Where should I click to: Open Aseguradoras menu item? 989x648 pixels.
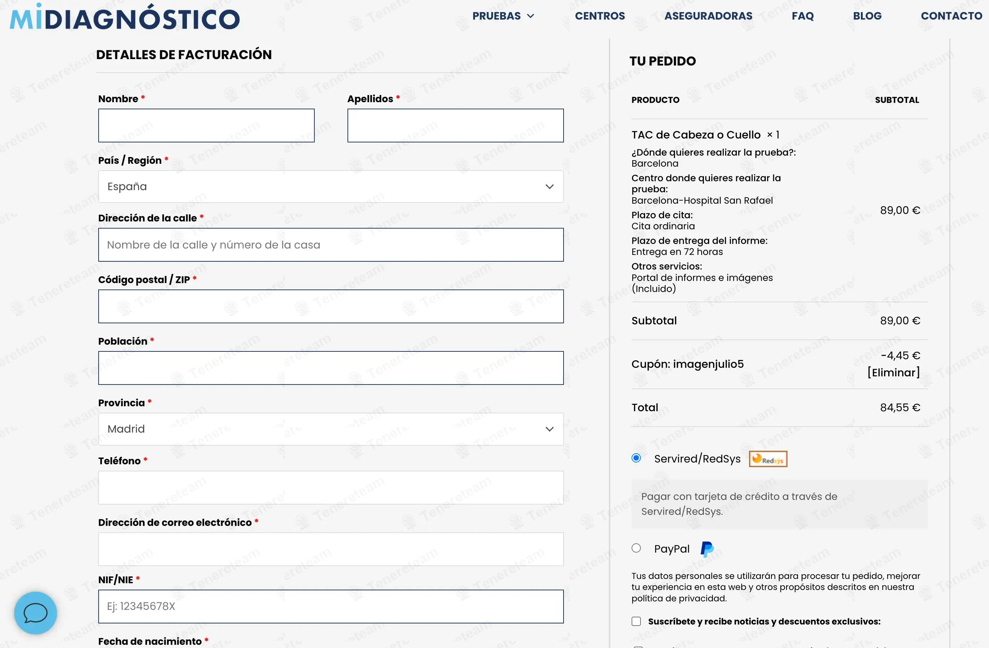coord(708,16)
